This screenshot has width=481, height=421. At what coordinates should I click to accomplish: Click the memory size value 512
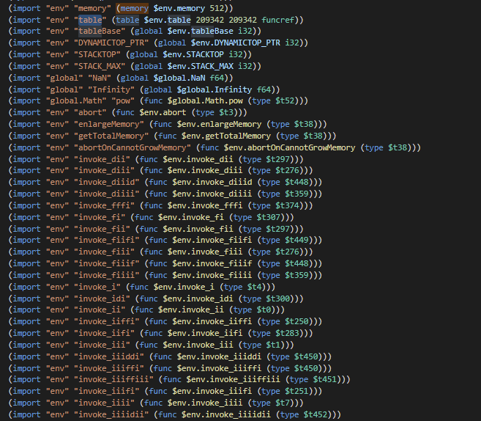point(217,8)
